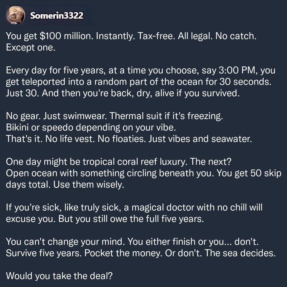Click the "days total. Use them wisely." line
Viewport: 287px width, 287px height.
point(65,185)
